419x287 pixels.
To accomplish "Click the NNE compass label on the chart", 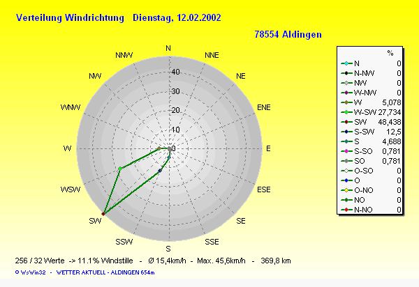I will coord(212,55).
